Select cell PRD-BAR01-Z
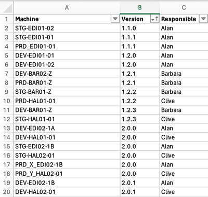 click(67, 83)
